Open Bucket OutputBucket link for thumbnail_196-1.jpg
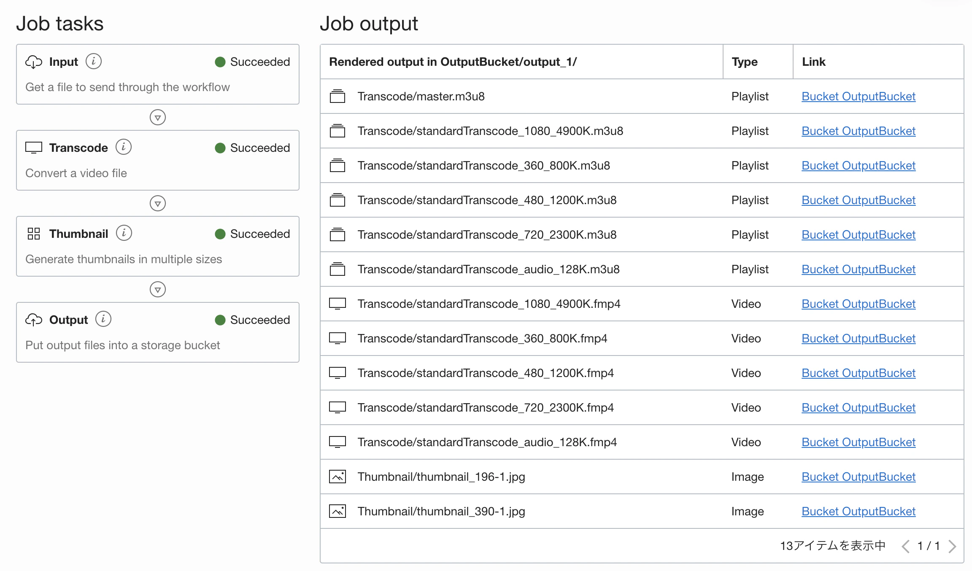 click(x=859, y=477)
